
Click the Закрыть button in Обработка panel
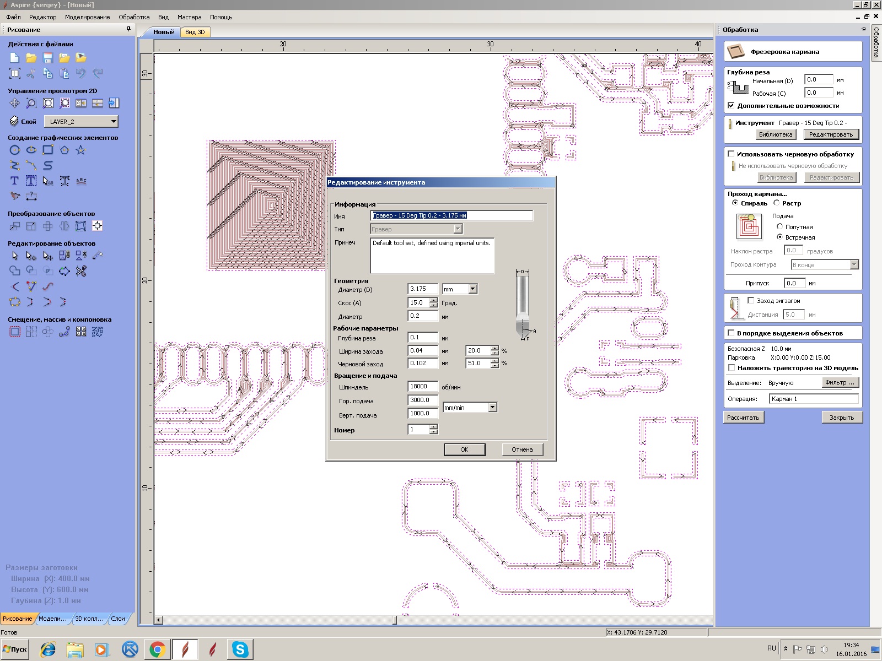click(x=842, y=418)
